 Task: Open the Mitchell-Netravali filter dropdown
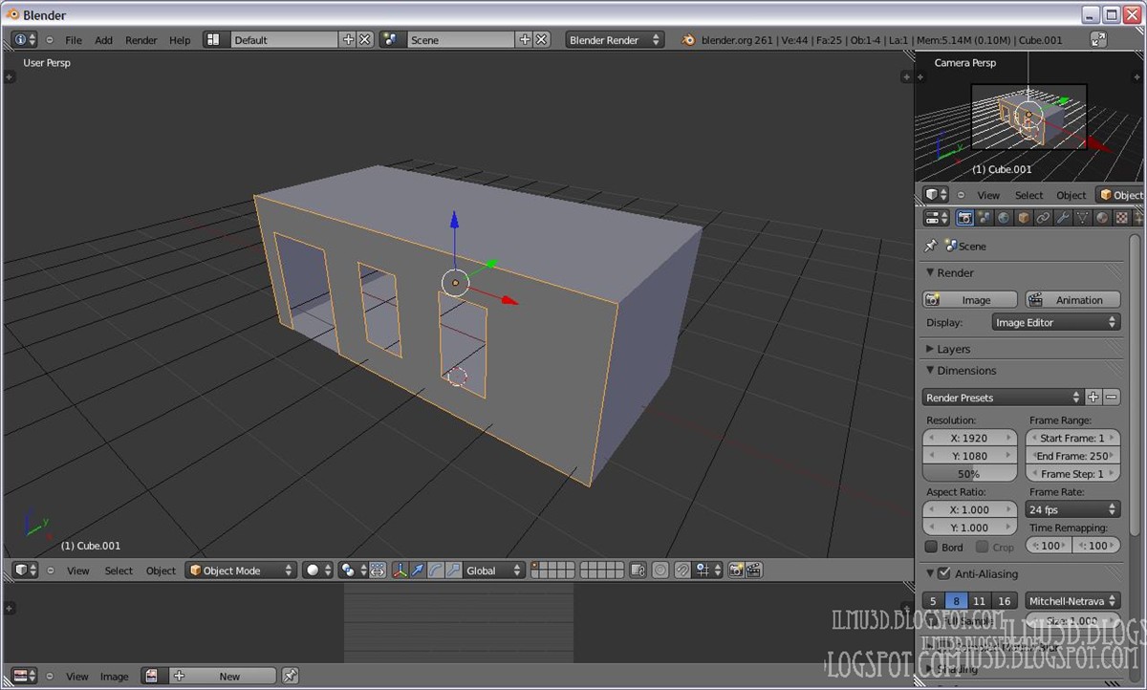1072,601
